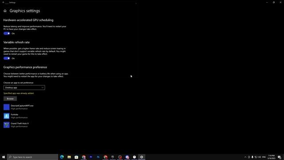Click the Fortnite entry name
This screenshot has height=160, width=284.
[15, 115]
